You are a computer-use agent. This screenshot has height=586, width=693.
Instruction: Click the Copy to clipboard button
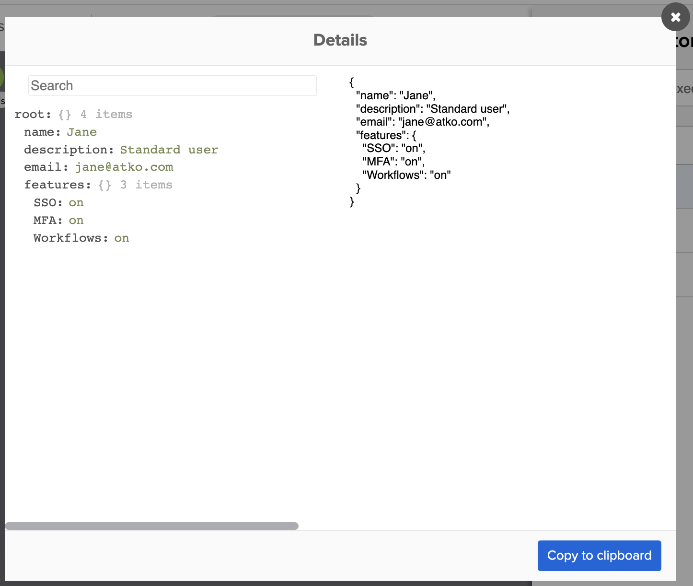[x=599, y=555]
